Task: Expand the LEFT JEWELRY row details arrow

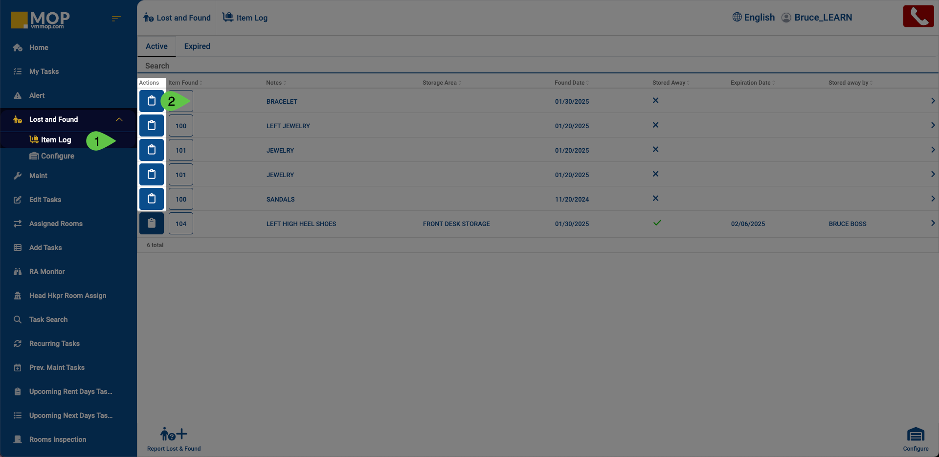Action: click(x=932, y=126)
